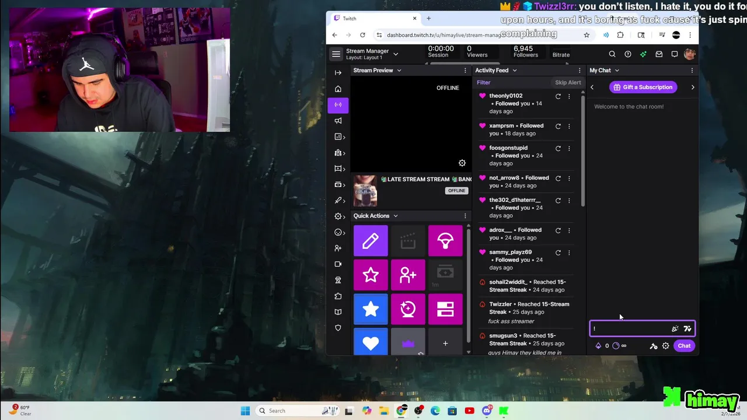The width and height of the screenshot is (747, 420).
Task: Click the purple crown quick action tile
Action: pyautogui.click(x=408, y=342)
